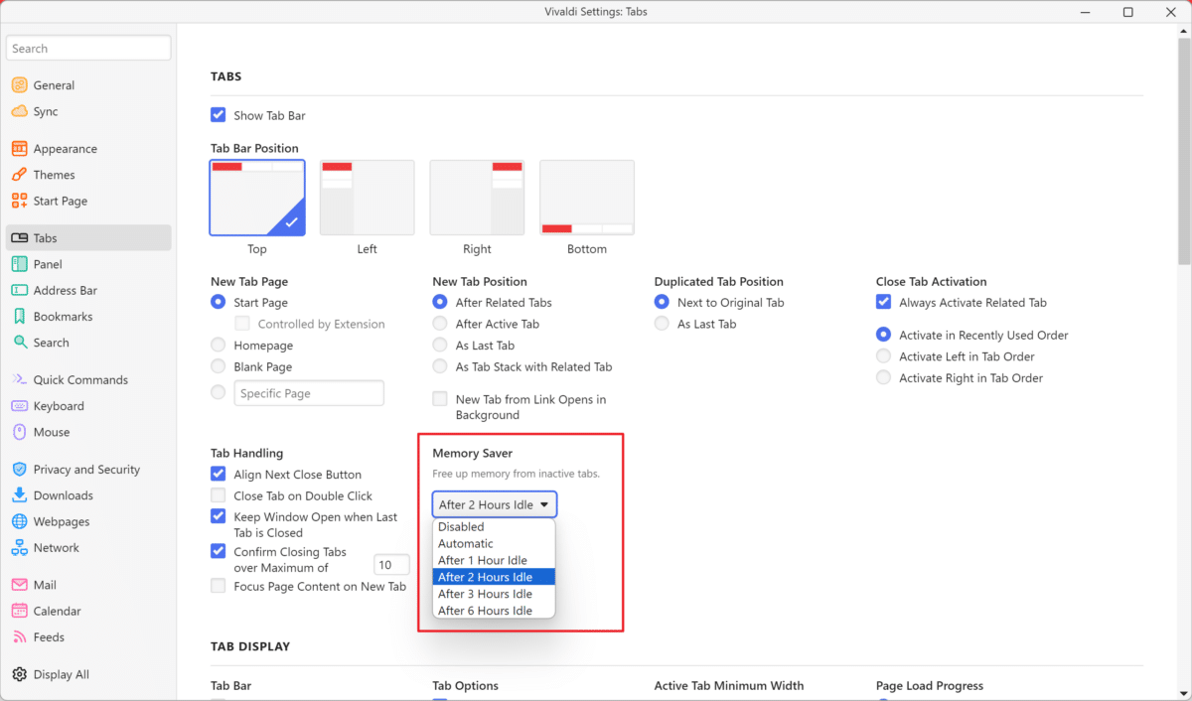
Task: Click the Mail envelope icon in sidebar
Action: coord(21,584)
